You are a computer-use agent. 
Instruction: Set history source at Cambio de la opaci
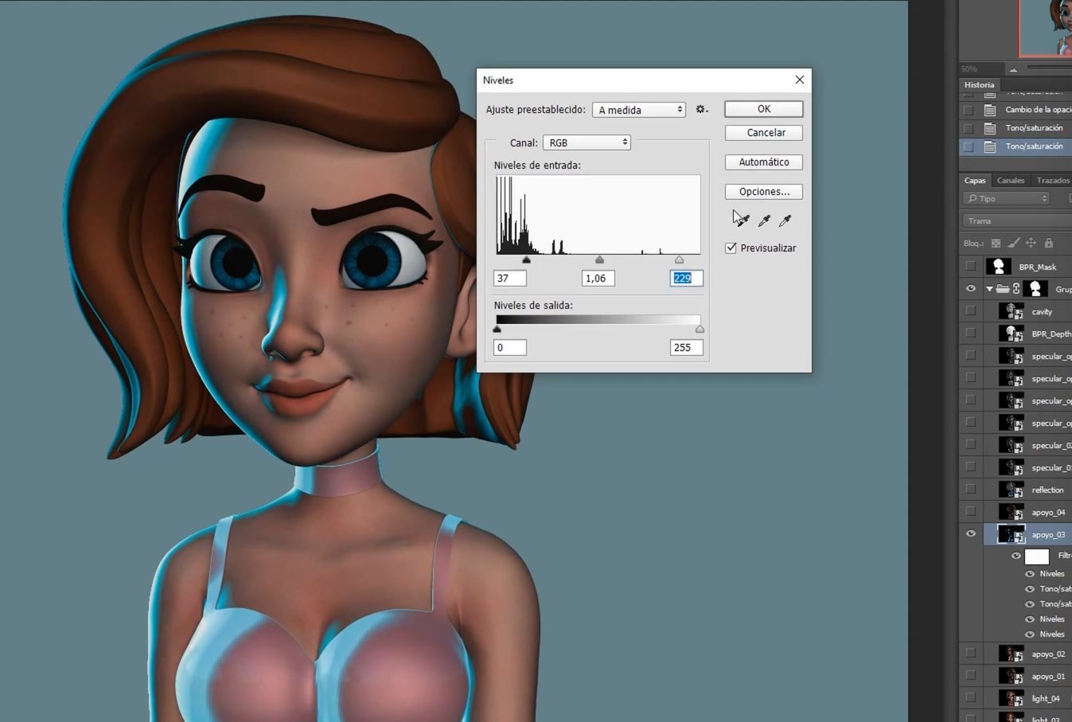tap(969, 110)
